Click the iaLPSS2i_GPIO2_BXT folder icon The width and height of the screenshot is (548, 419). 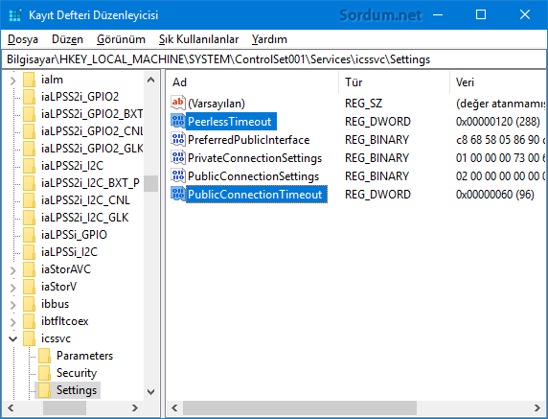tap(29, 114)
